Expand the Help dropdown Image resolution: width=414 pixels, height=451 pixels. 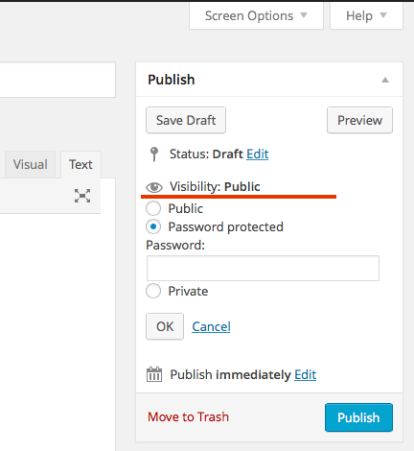coord(366,15)
